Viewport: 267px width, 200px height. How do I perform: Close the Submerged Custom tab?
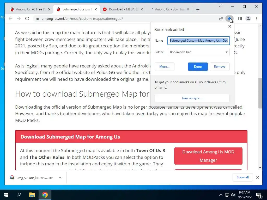96,9
